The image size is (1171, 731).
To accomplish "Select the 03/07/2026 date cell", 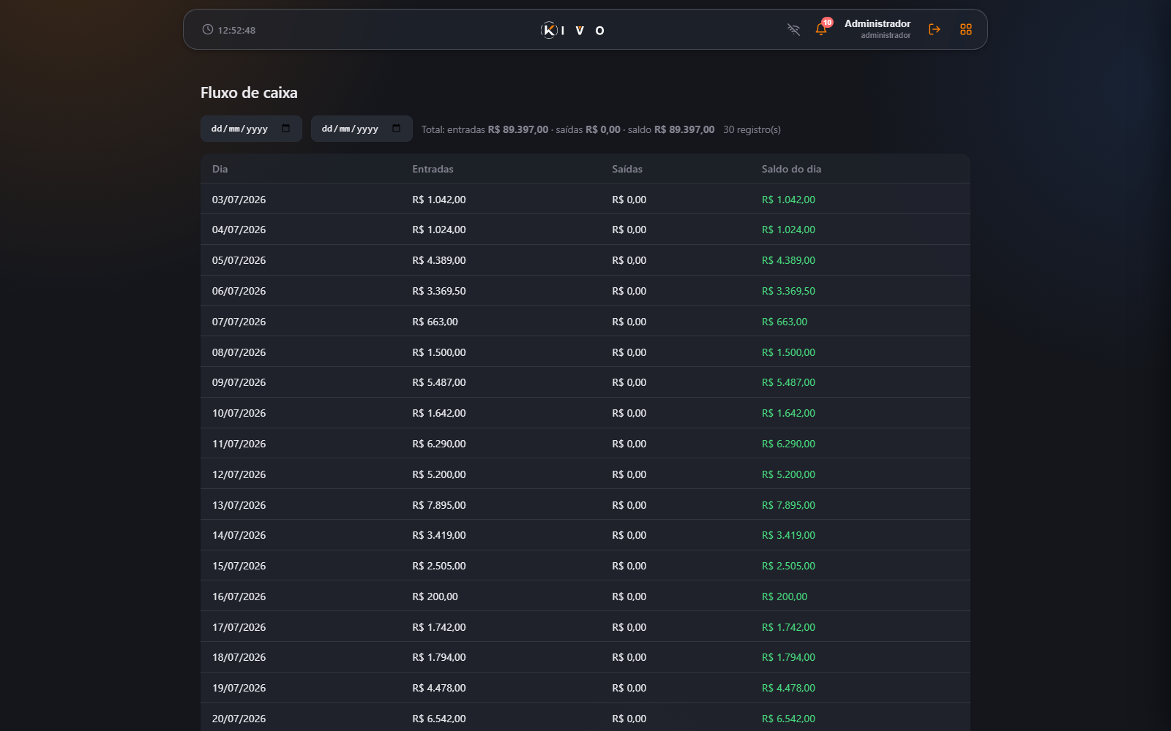I will [x=239, y=200].
